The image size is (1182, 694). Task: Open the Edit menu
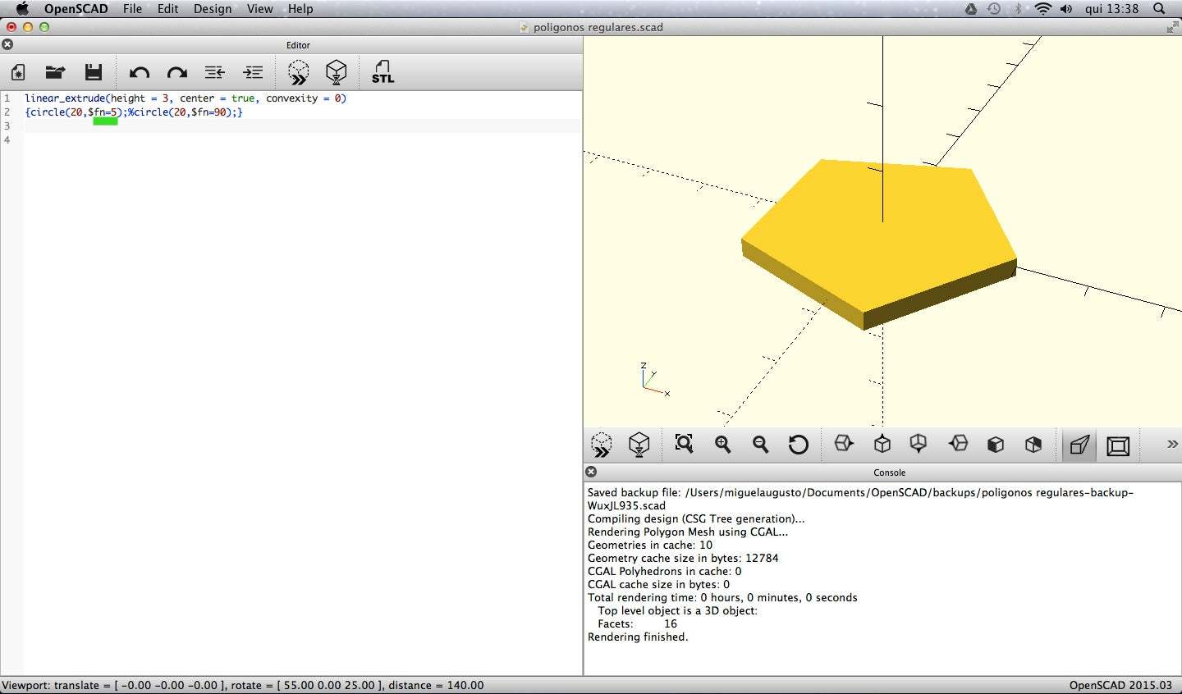[168, 9]
